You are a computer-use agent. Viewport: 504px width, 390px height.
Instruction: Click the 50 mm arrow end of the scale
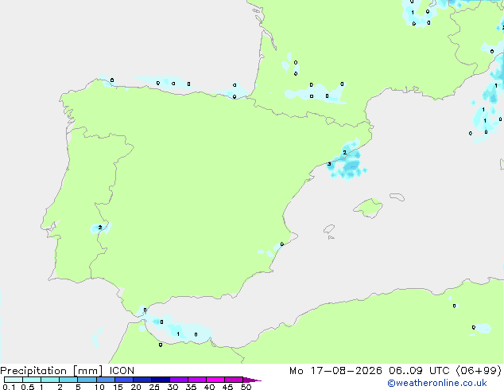pyautogui.click(x=252, y=380)
